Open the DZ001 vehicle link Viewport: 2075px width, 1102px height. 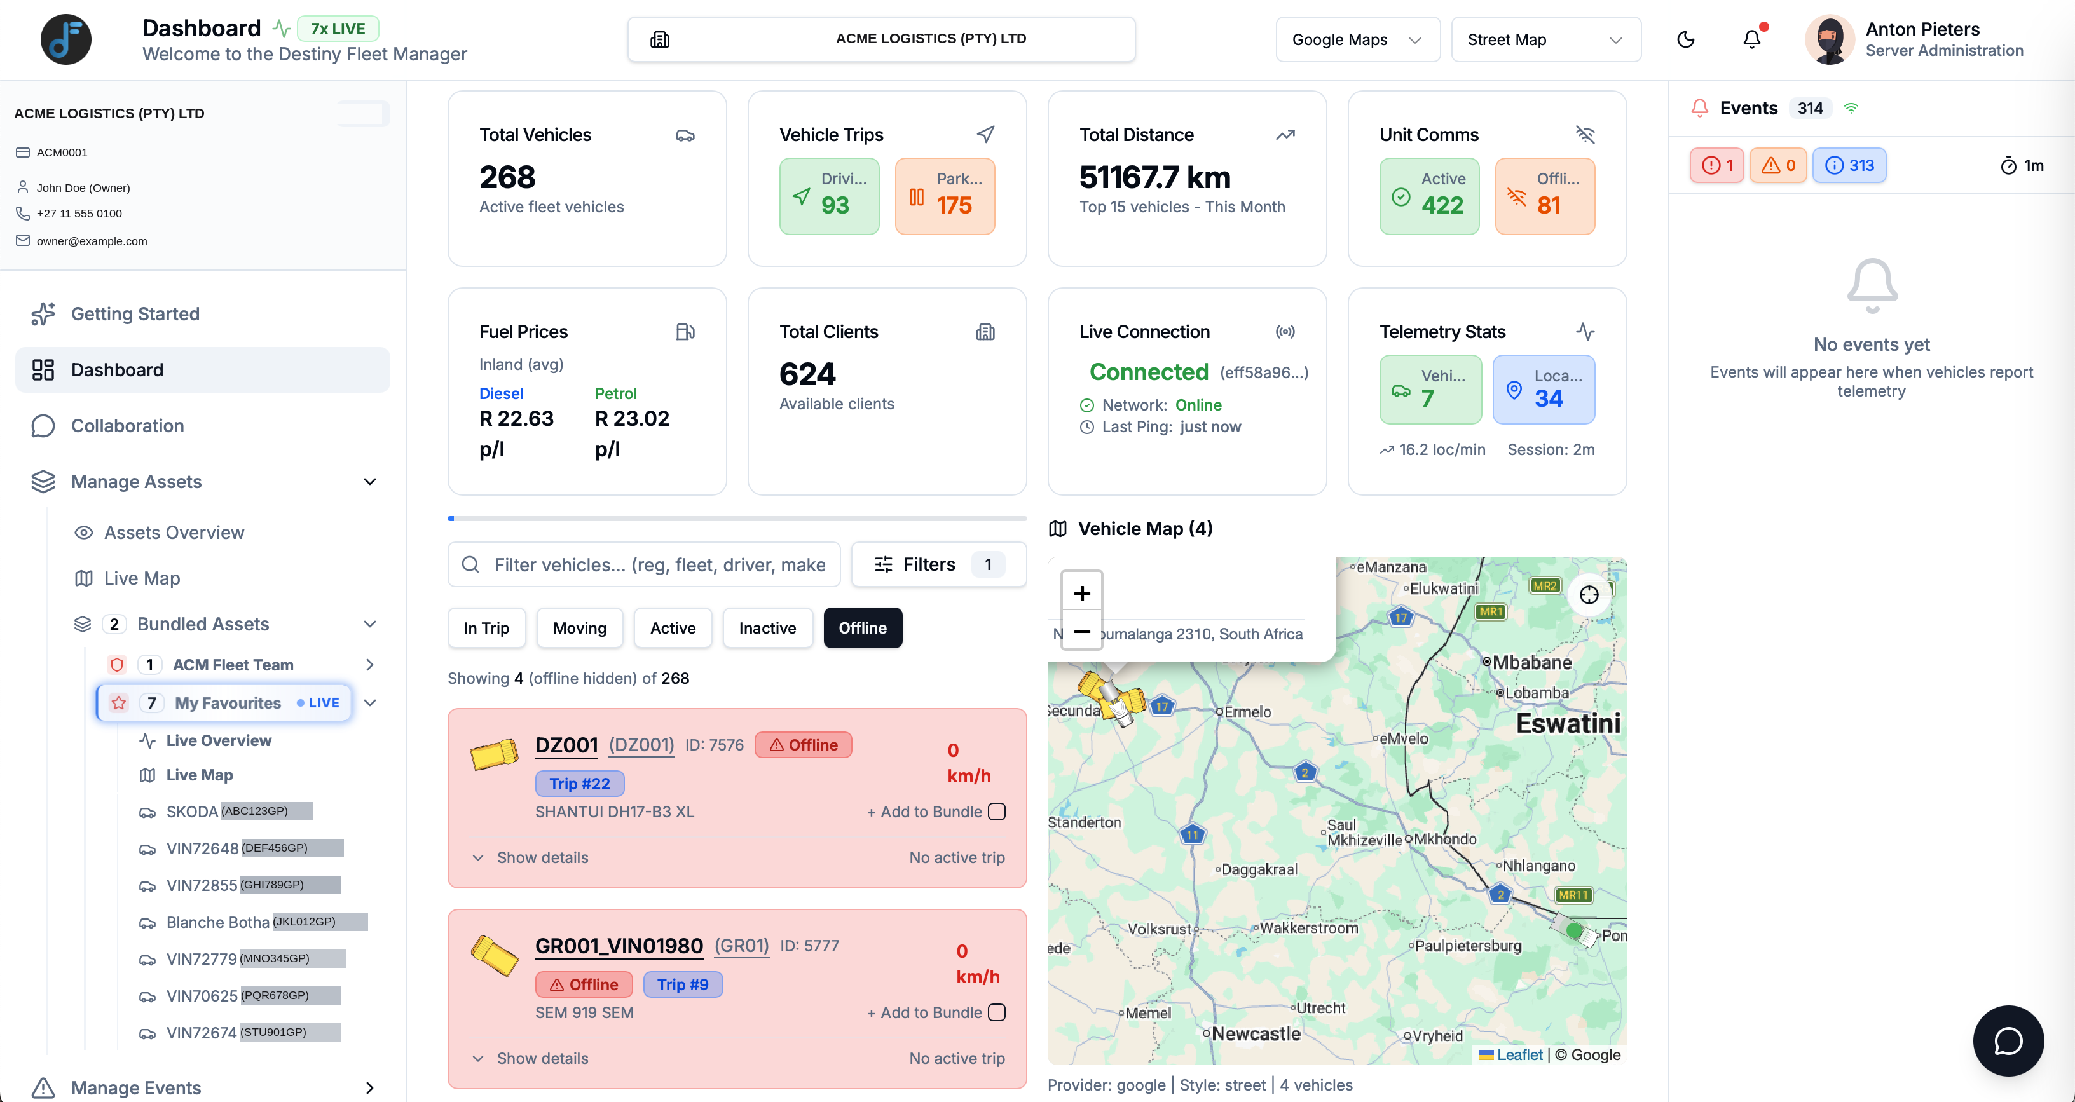[566, 745]
